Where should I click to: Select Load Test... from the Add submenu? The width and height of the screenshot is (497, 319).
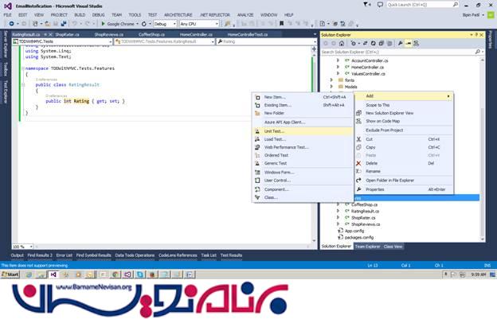click(275, 139)
